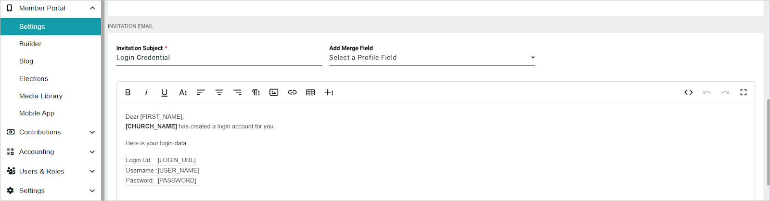Open the more insert options
Image resolution: width=770 pixels, height=201 pixels.
[329, 92]
